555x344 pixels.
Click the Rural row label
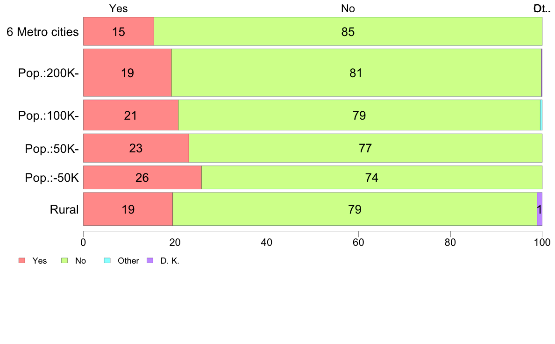tap(64, 209)
